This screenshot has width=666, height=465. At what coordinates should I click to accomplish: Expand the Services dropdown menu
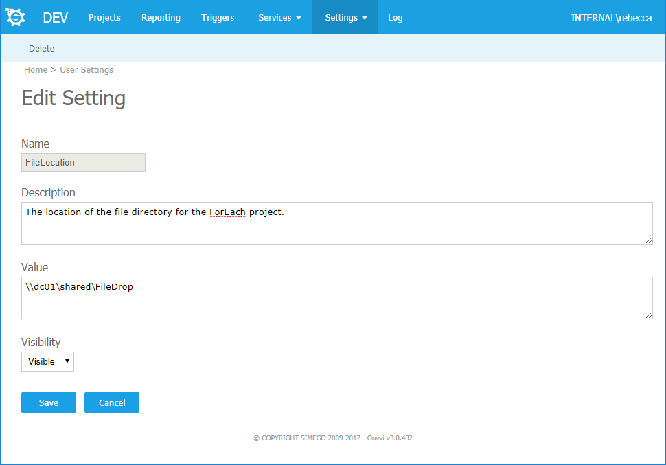point(279,17)
